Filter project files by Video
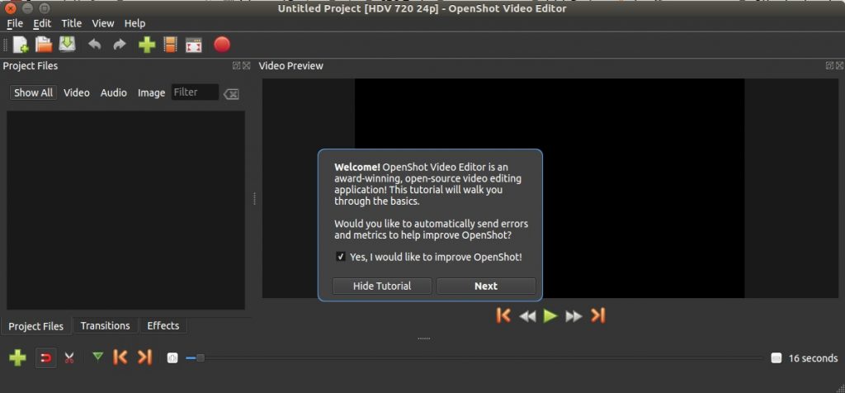 tap(77, 92)
